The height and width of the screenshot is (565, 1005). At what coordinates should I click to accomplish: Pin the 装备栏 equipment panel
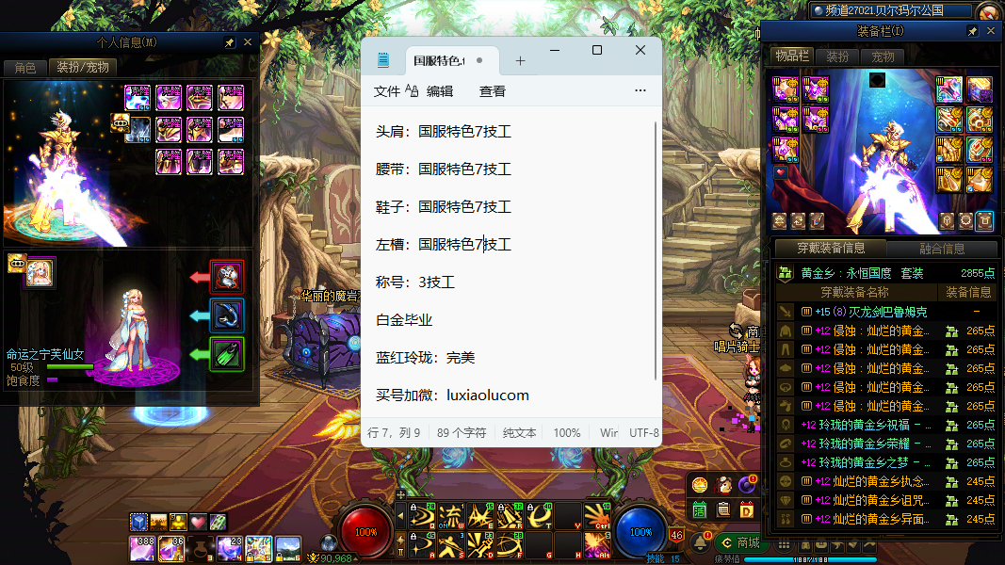(x=973, y=31)
